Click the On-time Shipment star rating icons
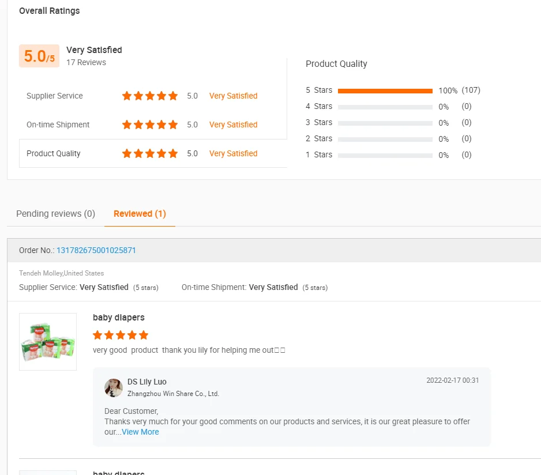The height and width of the screenshot is (475, 541). point(149,125)
